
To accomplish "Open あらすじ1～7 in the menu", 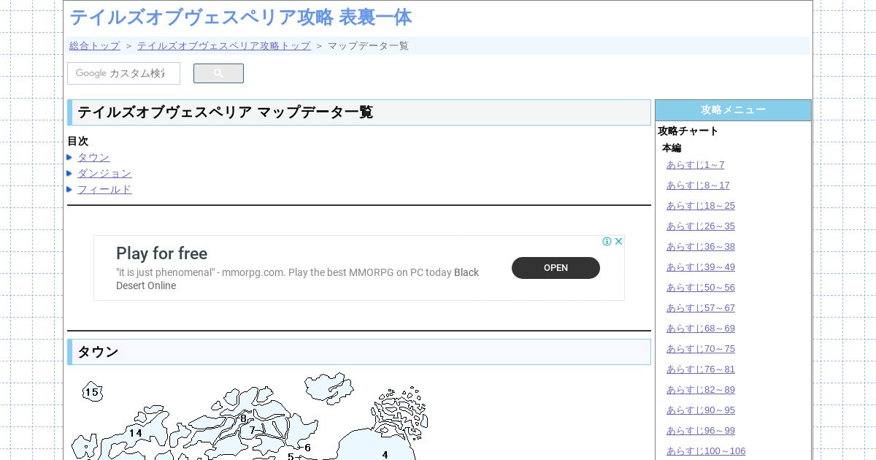I will pyautogui.click(x=695, y=165).
